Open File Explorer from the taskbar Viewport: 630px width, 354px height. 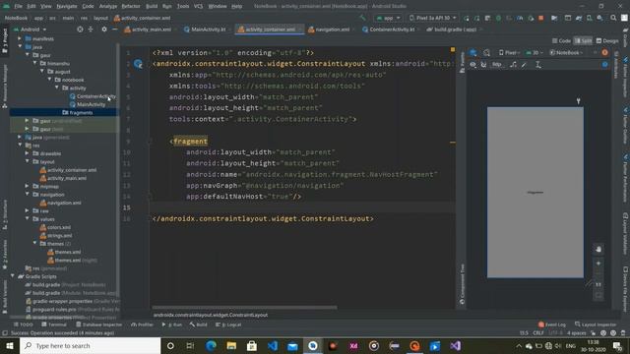click(x=231, y=345)
